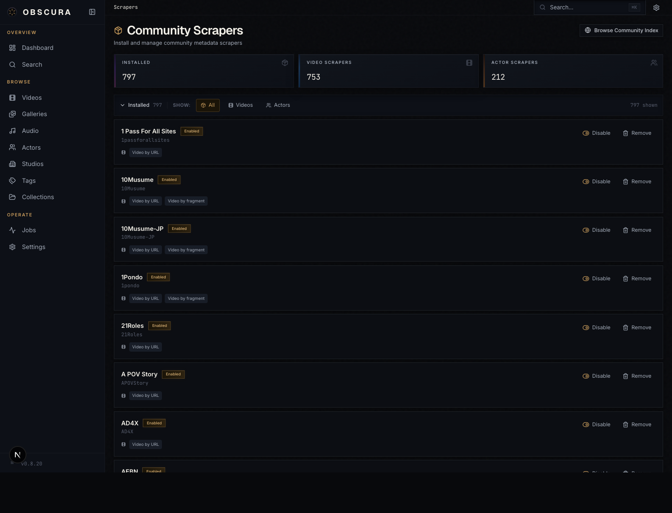Viewport: 672px width, 513px height.
Task: Click the Community Scrapers heading cube icon
Action: pyautogui.click(x=118, y=30)
